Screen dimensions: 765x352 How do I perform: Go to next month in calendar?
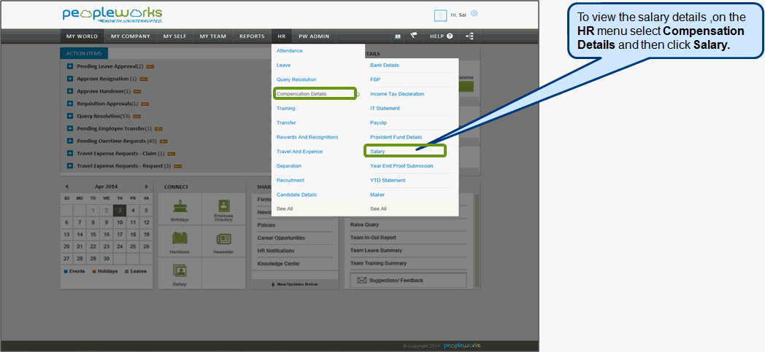coord(146,187)
